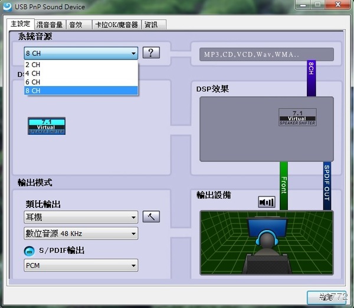The width and height of the screenshot is (354, 308).
Task: Click the hammer tool icon beside 耳機
Action: coord(151,217)
